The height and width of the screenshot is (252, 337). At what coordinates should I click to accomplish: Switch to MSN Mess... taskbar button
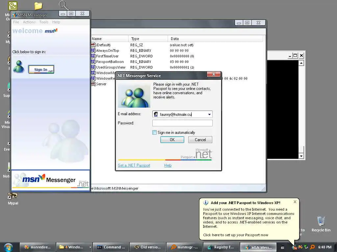[x=258, y=247]
